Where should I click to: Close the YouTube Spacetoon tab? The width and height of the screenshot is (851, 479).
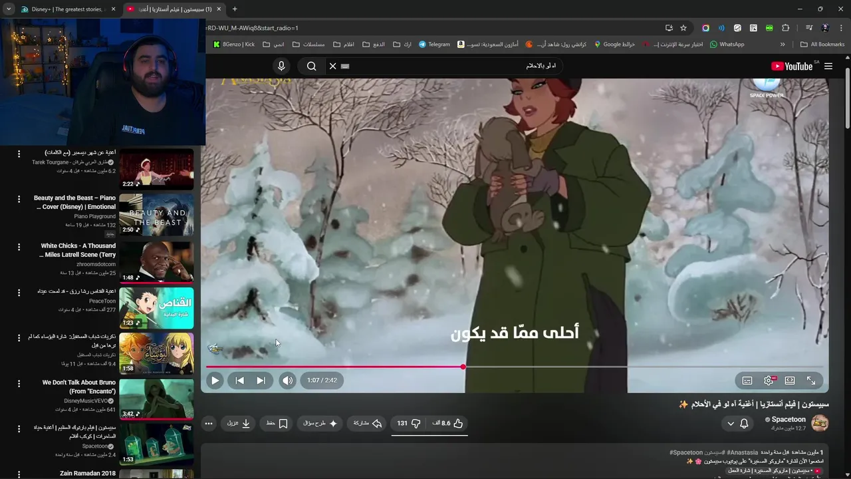coord(218,9)
